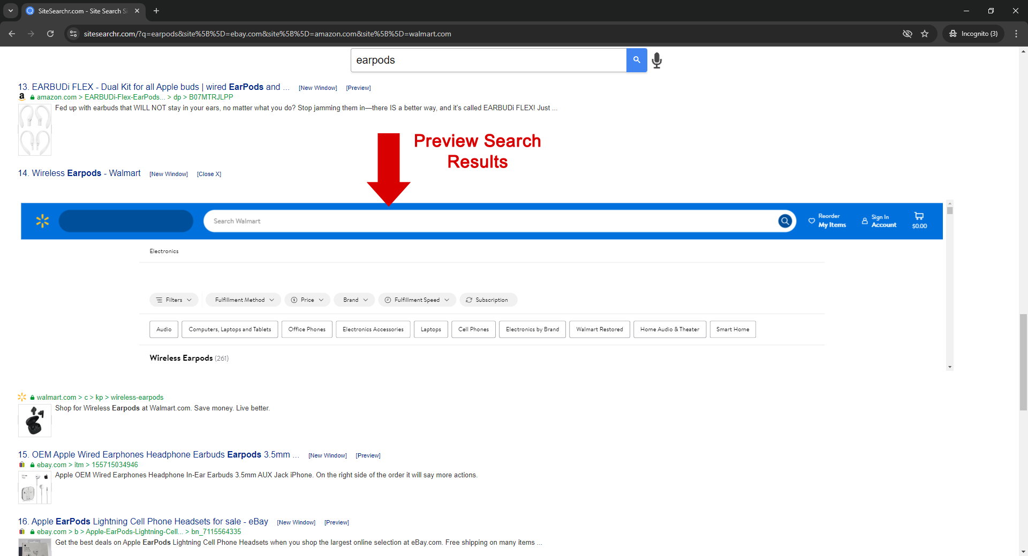
Task: Preview result 13 EARBUDi FLEX
Action: [x=358, y=88]
